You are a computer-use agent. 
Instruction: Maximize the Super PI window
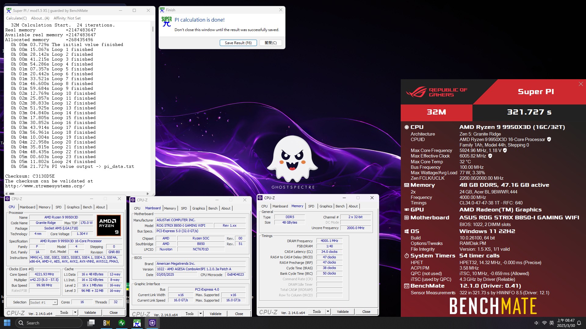tap(134, 10)
